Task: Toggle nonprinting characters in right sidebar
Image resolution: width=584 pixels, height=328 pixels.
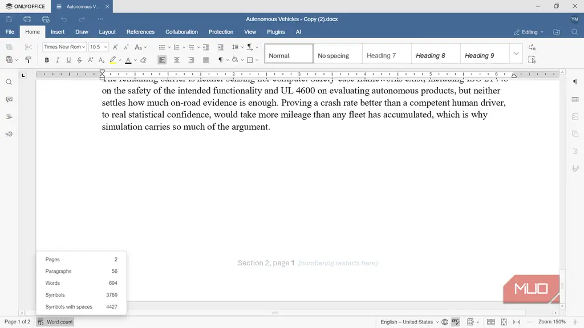Action: [x=575, y=82]
